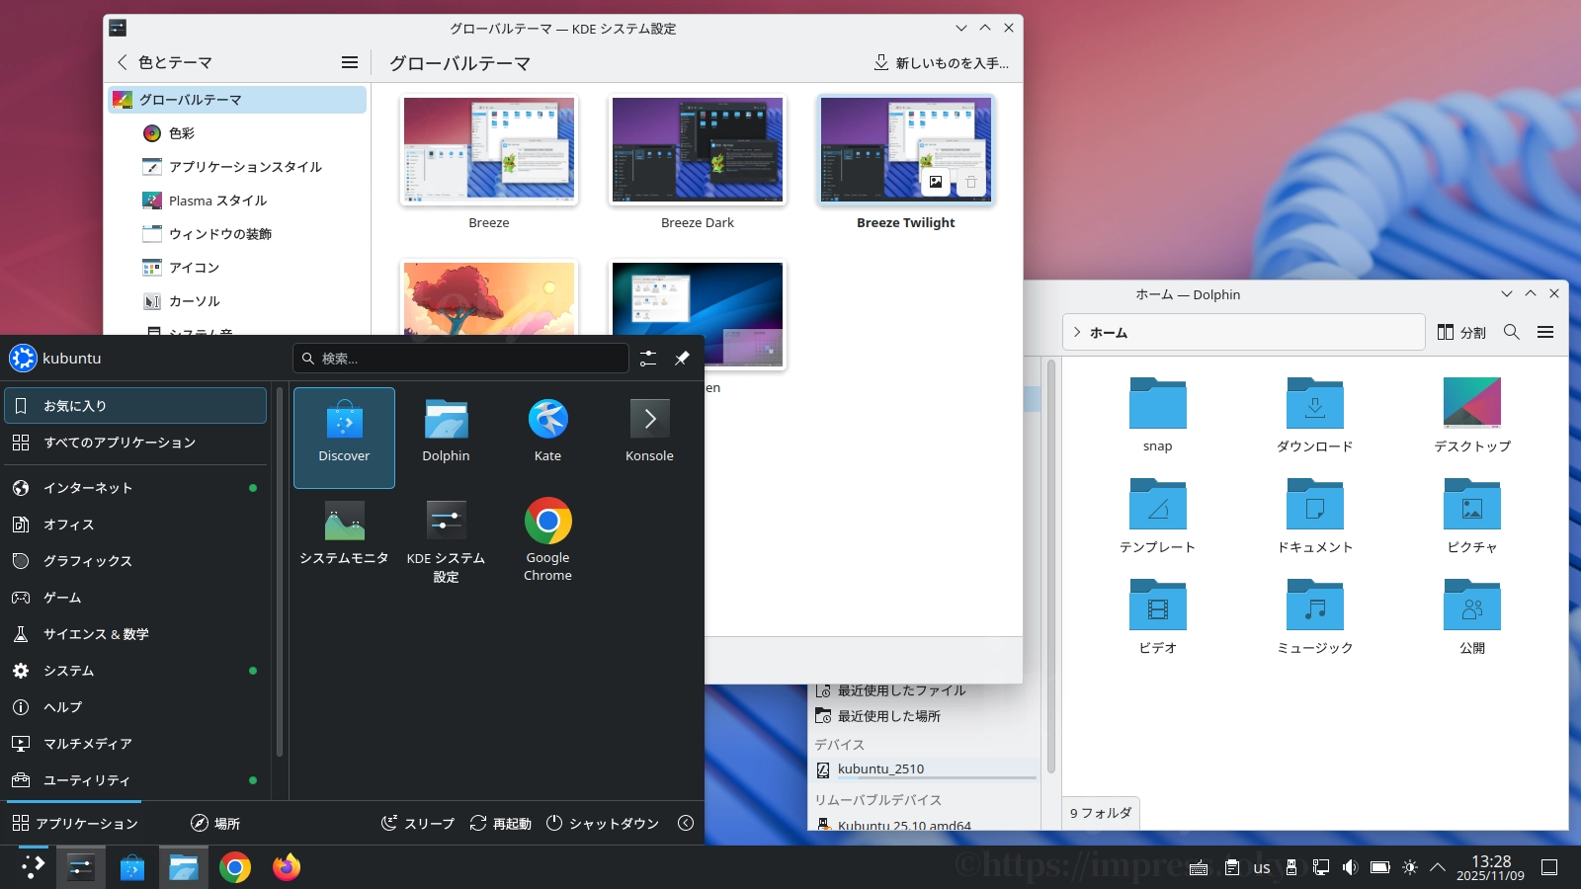Switch to 場所 tab in launcher

[x=215, y=824]
